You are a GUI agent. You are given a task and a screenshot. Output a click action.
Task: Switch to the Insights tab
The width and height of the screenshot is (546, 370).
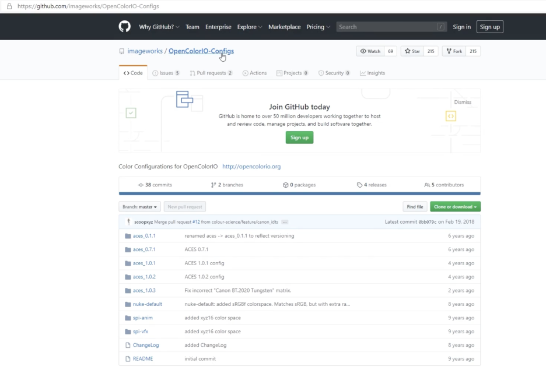click(x=372, y=73)
